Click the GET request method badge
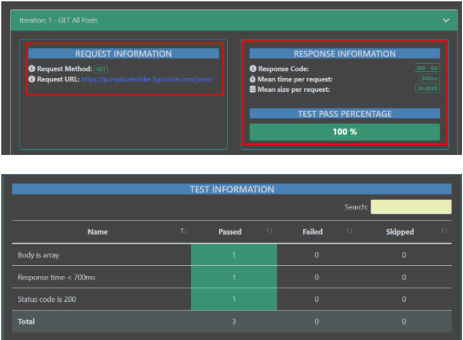 pyautogui.click(x=100, y=69)
